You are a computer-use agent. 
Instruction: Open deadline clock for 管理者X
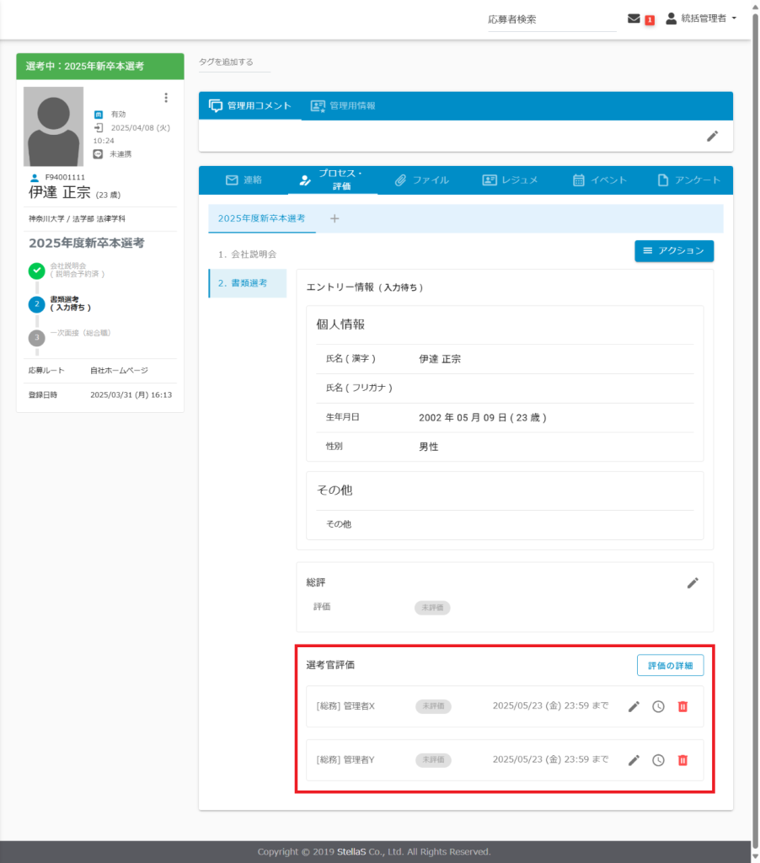[658, 706]
